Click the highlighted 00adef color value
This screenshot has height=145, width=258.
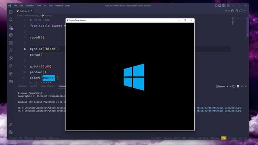pyautogui.click(x=49, y=78)
